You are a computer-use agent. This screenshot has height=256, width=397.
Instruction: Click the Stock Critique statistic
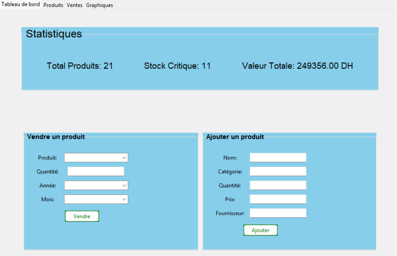tap(177, 66)
